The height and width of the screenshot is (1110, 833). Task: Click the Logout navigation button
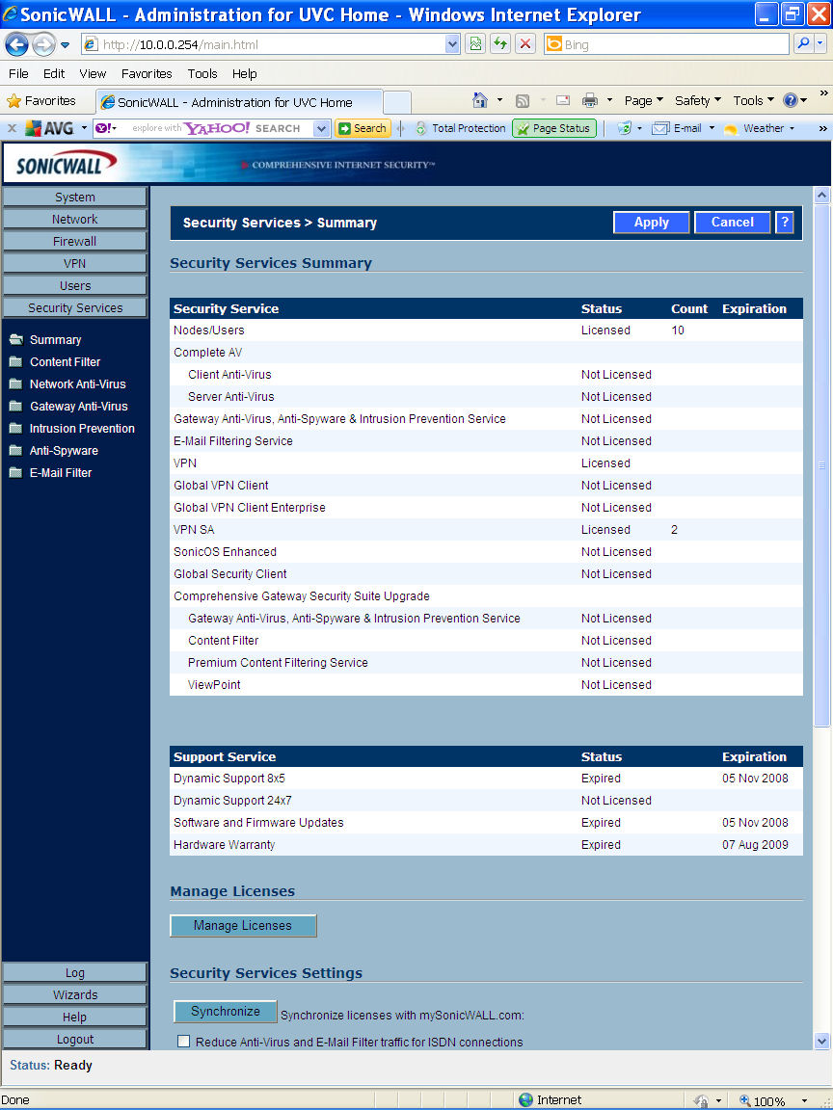74,1040
